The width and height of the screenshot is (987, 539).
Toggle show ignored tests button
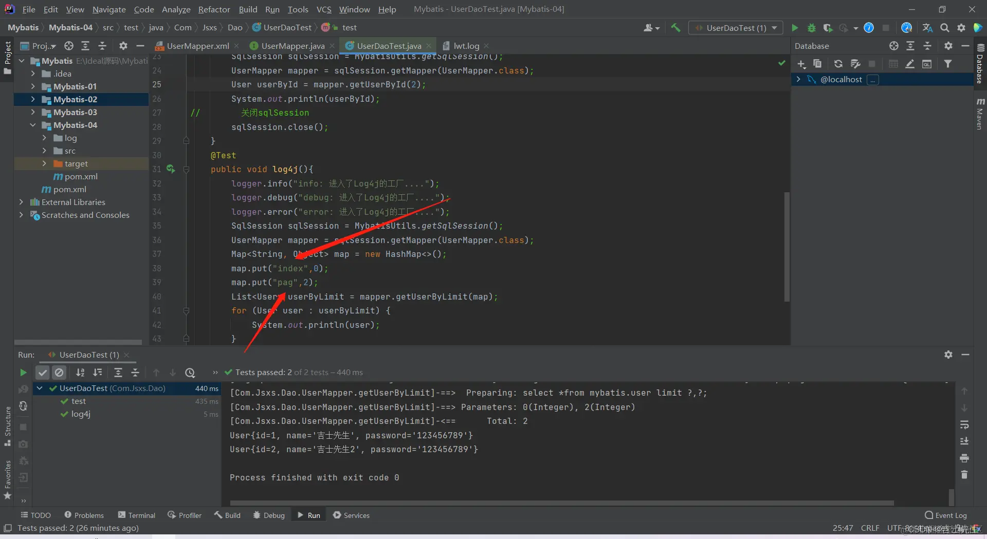pos(60,373)
